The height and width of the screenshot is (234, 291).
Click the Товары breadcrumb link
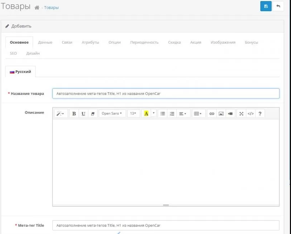[x=51, y=8]
